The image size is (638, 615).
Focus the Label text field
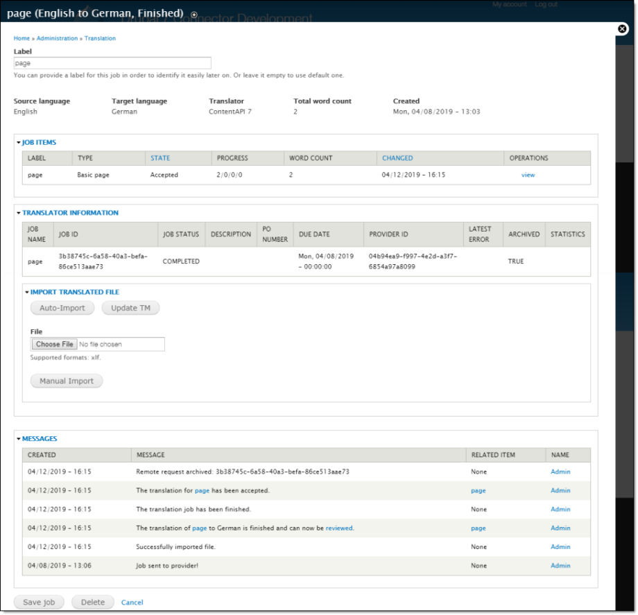tap(112, 63)
